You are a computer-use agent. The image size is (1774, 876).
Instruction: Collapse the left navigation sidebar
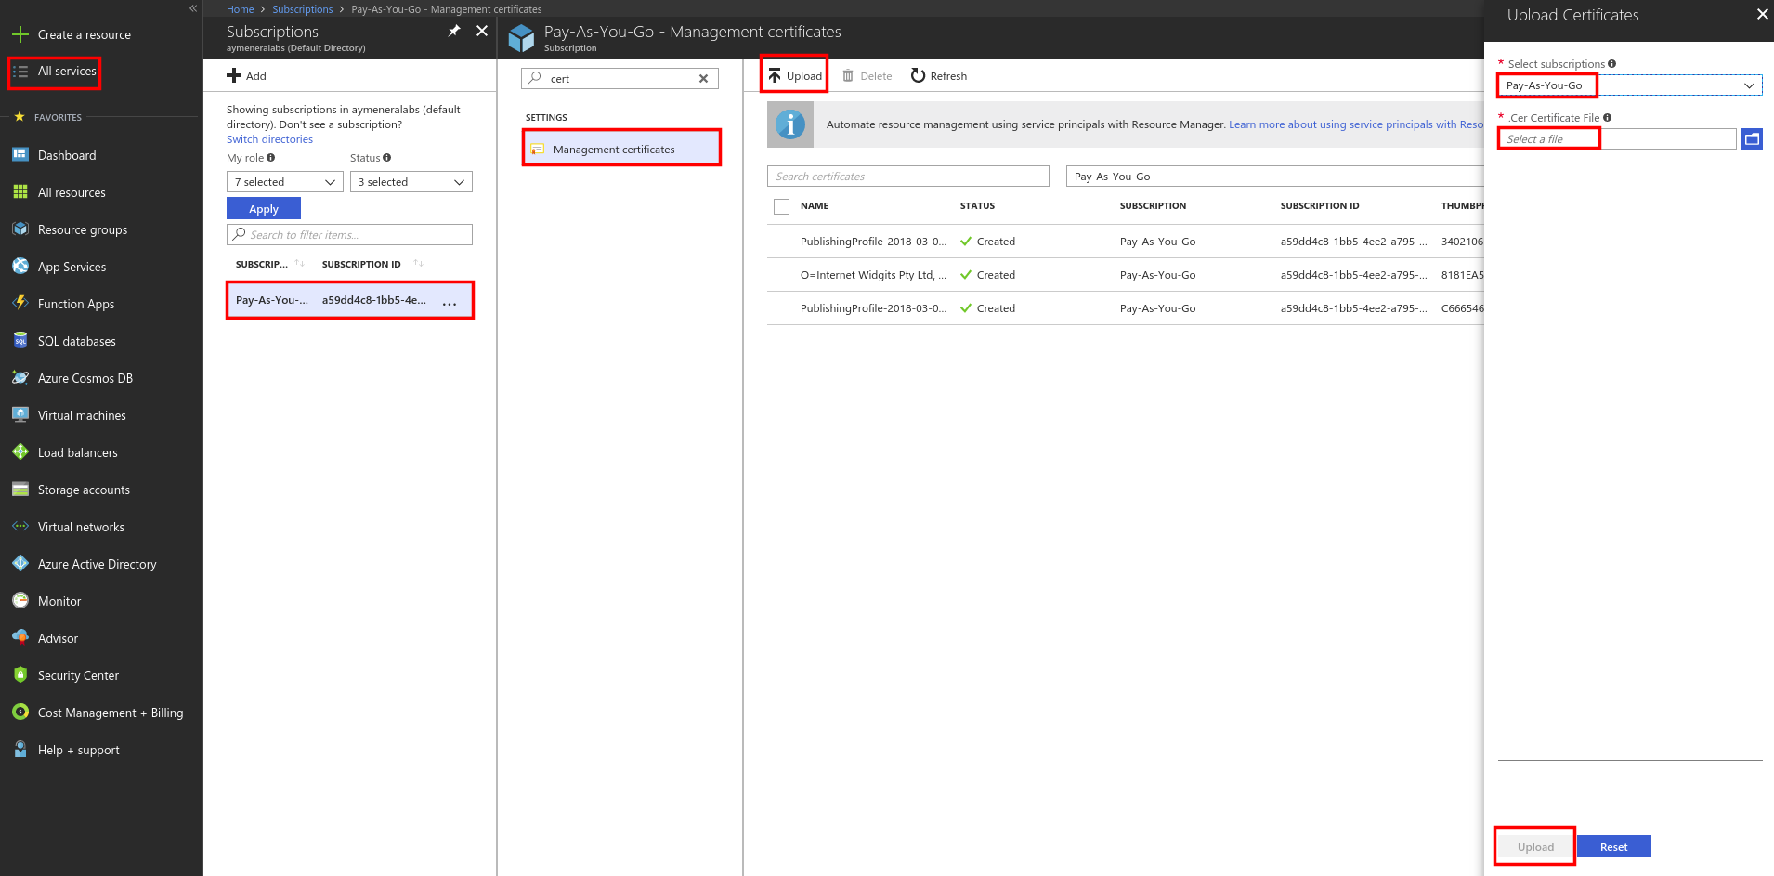tap(193, 8)
